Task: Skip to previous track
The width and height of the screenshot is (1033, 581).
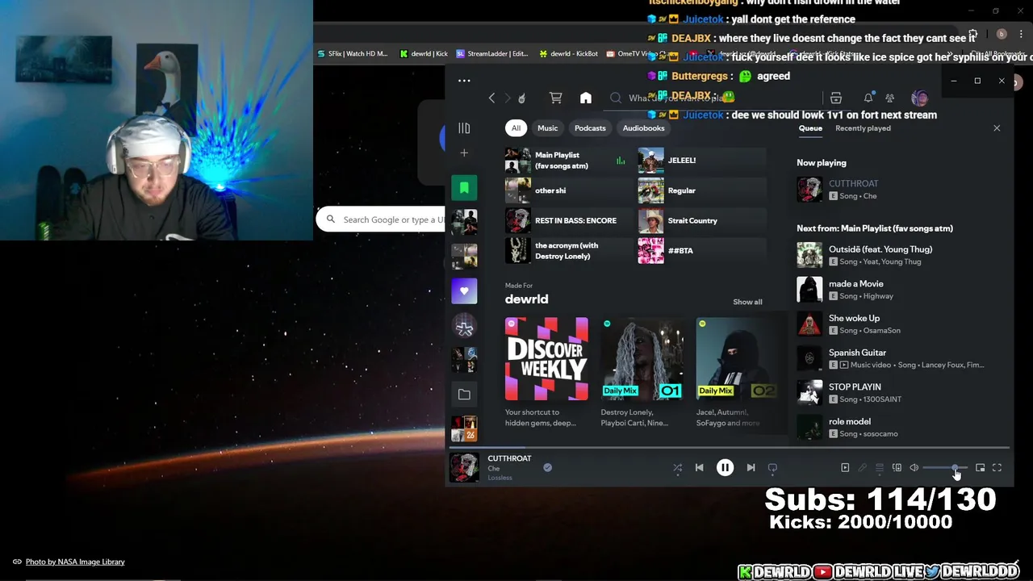Action: (700, 467)
